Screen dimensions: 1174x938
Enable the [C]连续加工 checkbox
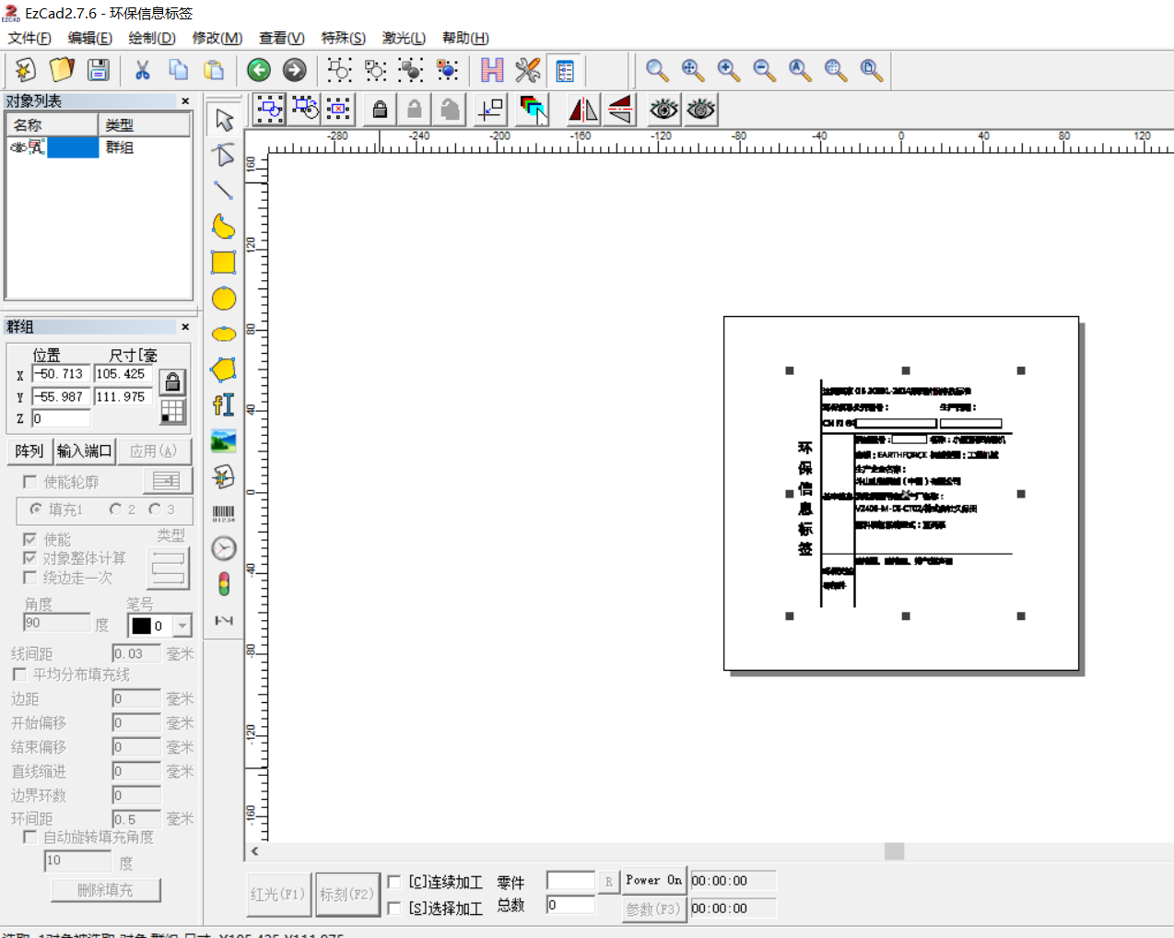[x=394, y=882]
